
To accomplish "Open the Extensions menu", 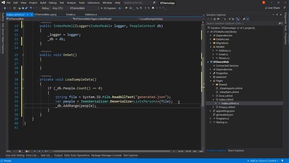I will (93, 3).
